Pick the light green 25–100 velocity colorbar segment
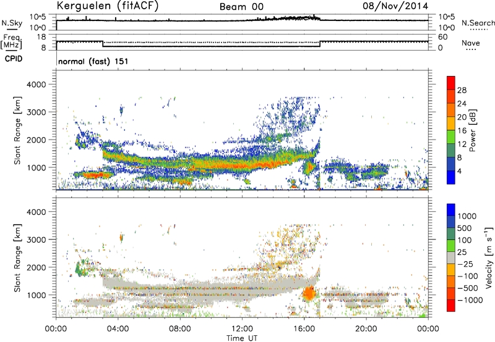Viewport: 495px width, 342px height. (x=451, y=246)
